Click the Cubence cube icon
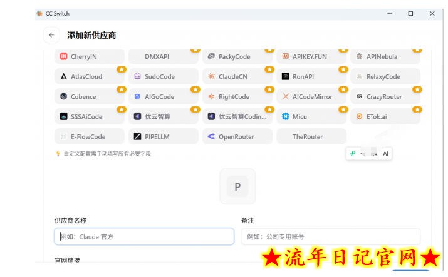The image size is (448, 277). tap(63, 96)
